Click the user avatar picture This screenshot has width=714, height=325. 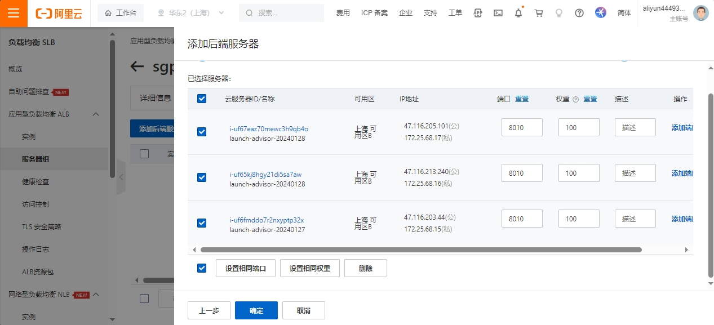(700, 13)
